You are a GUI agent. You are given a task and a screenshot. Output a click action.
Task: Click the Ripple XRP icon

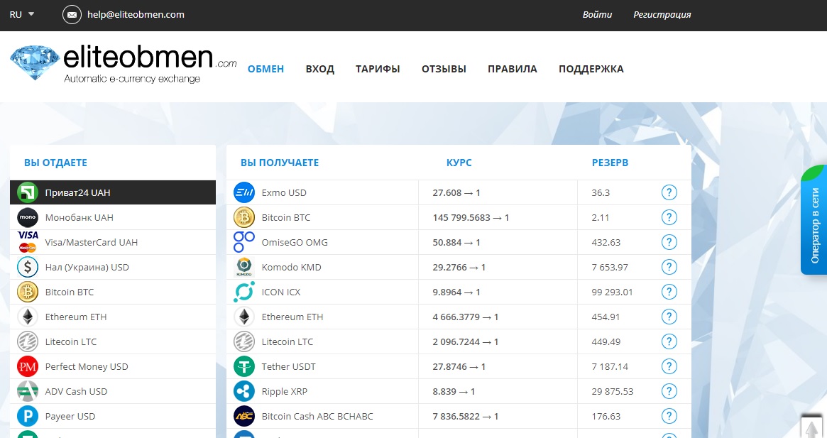coord(244,391)
